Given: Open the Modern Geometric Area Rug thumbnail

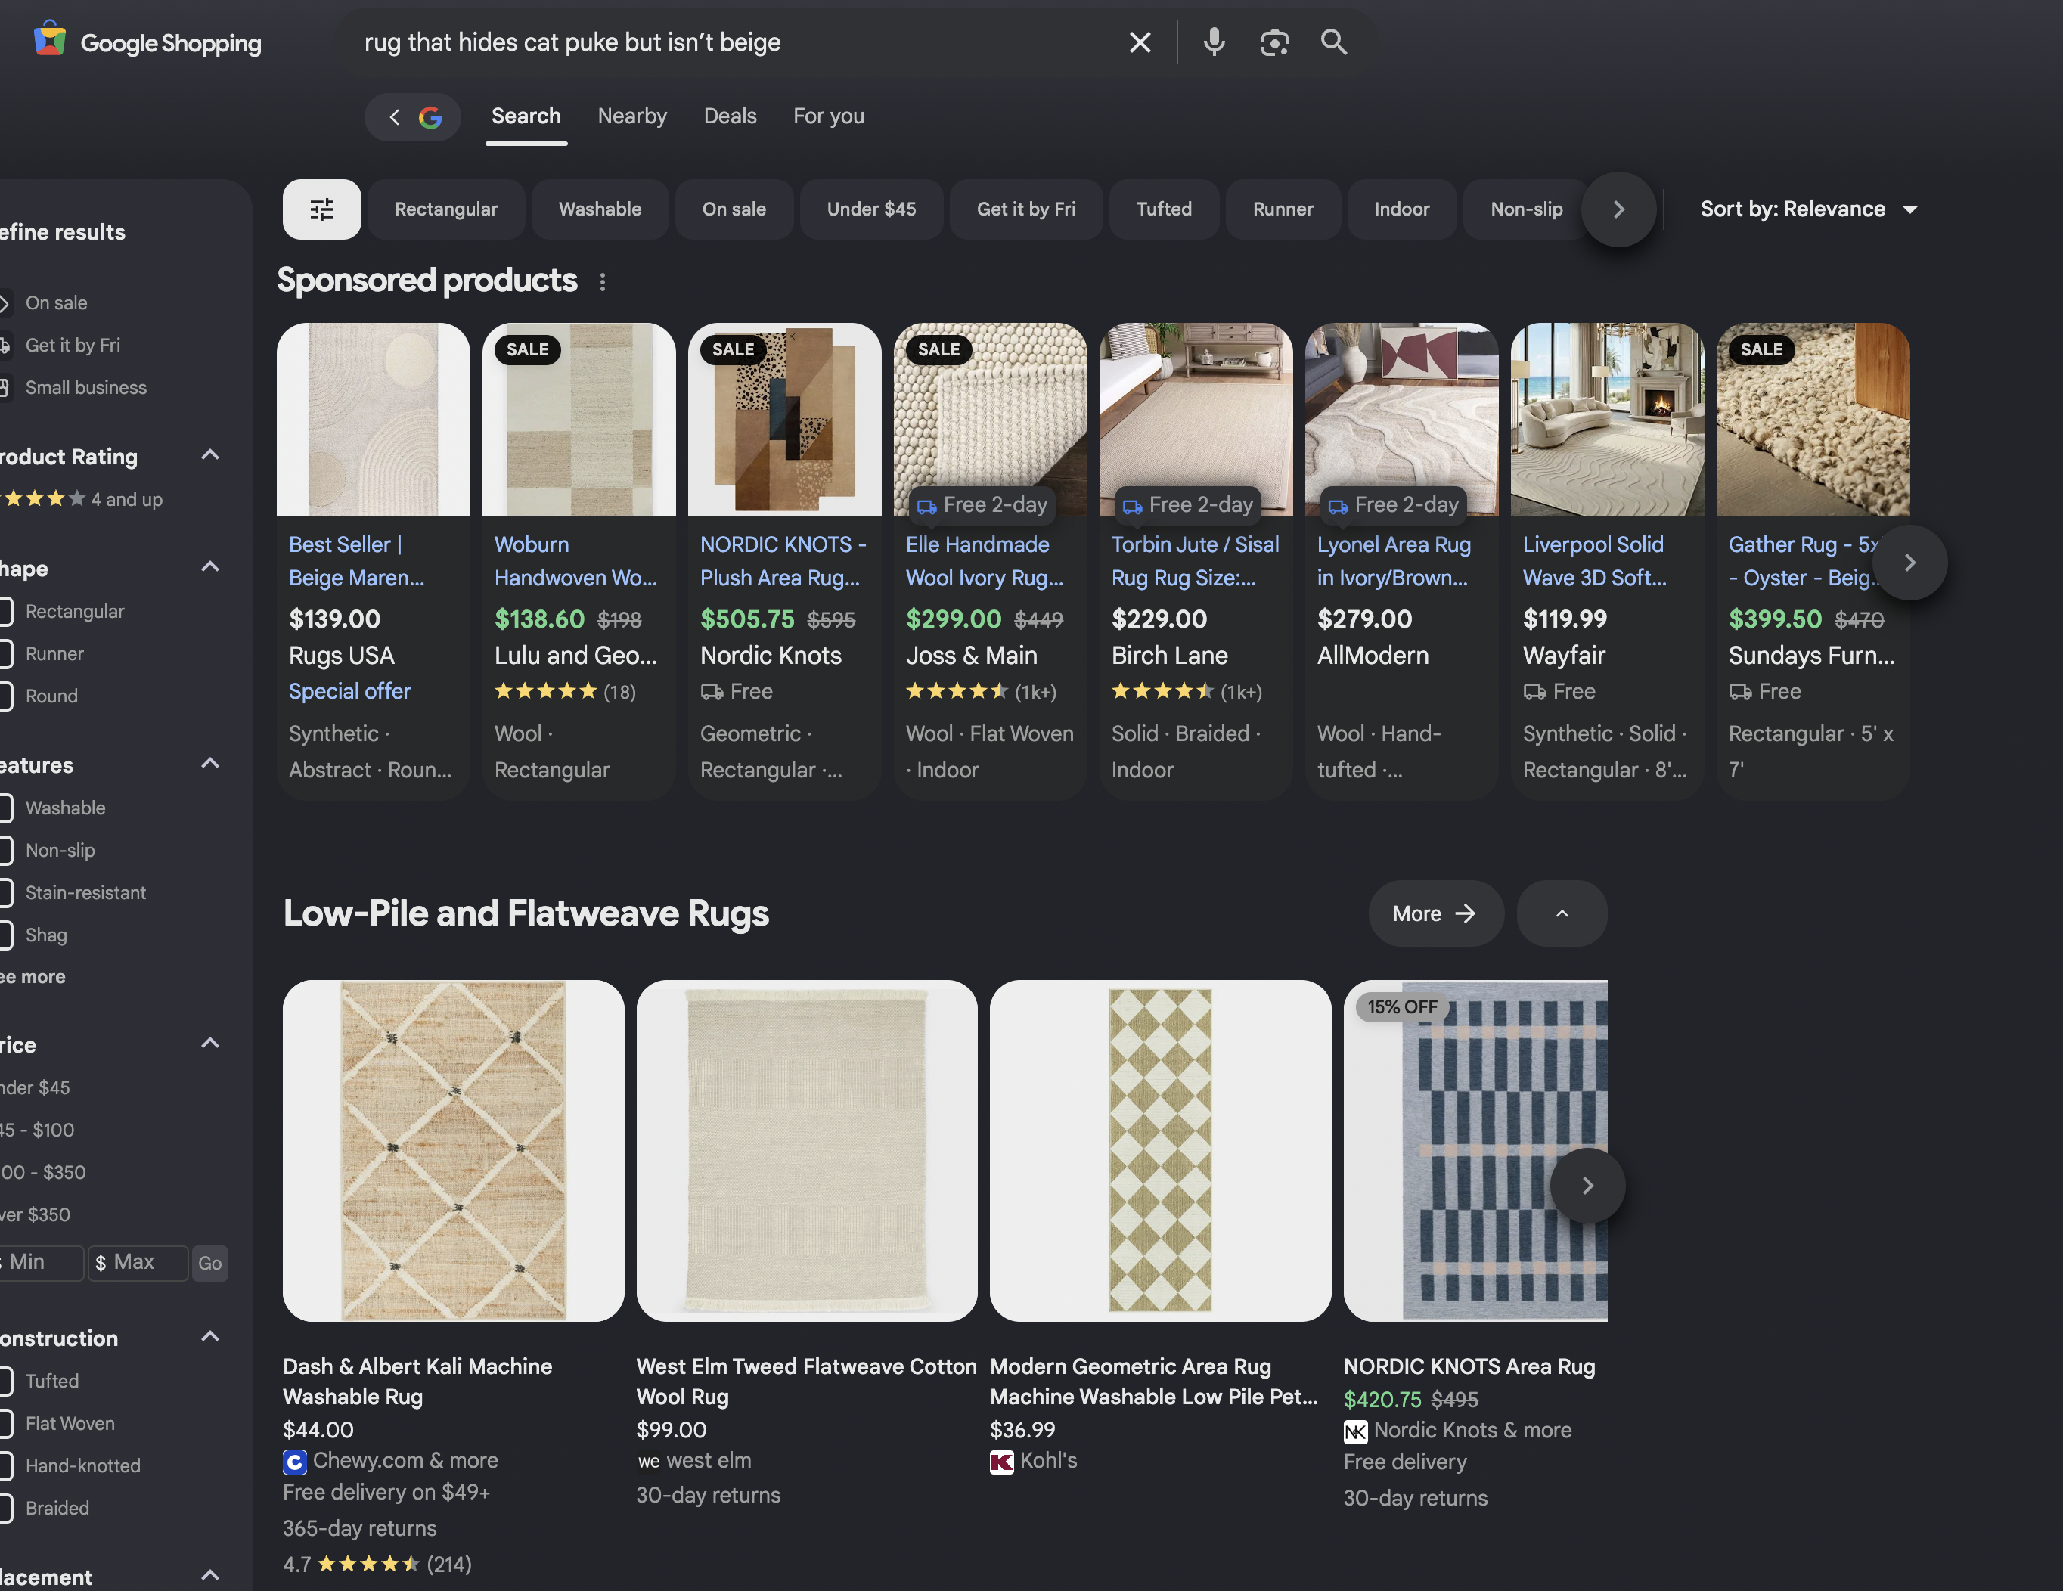Looking at the screenshot, I should coord(1160,1150).
